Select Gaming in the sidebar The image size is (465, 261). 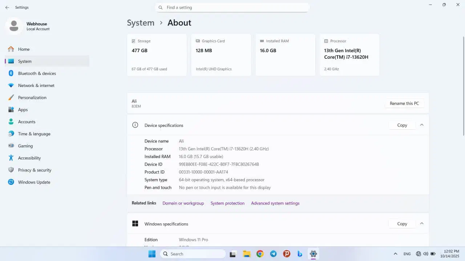(25, 146)
